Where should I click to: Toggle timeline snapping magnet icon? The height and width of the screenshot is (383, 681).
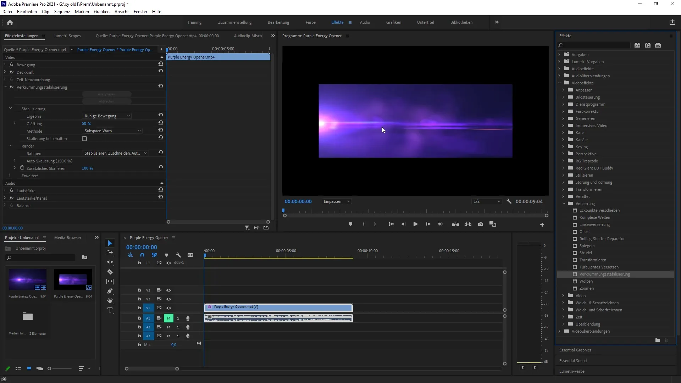coord(142,255)
